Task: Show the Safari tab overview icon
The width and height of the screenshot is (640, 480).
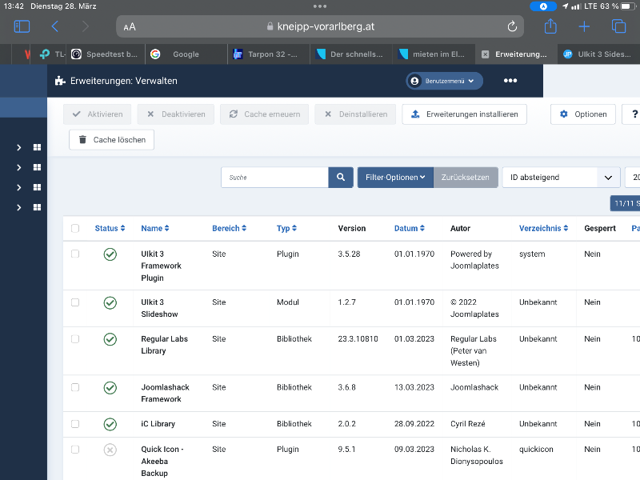Action: (x=618, y=26)
